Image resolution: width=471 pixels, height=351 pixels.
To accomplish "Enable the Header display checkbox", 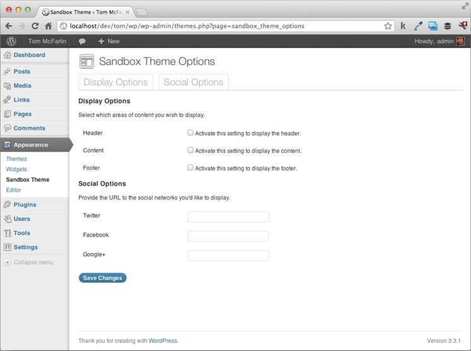I will coord(190,133).
